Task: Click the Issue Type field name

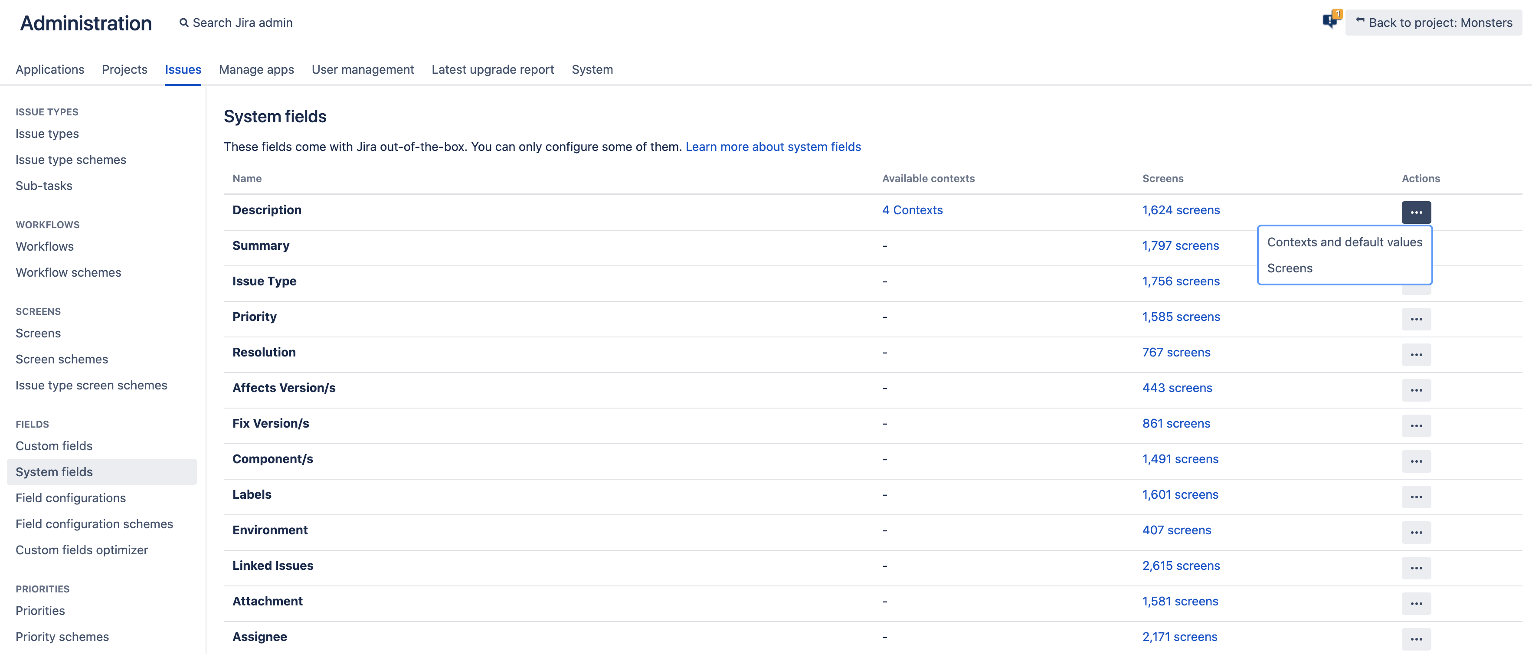Action: point(264,281)
